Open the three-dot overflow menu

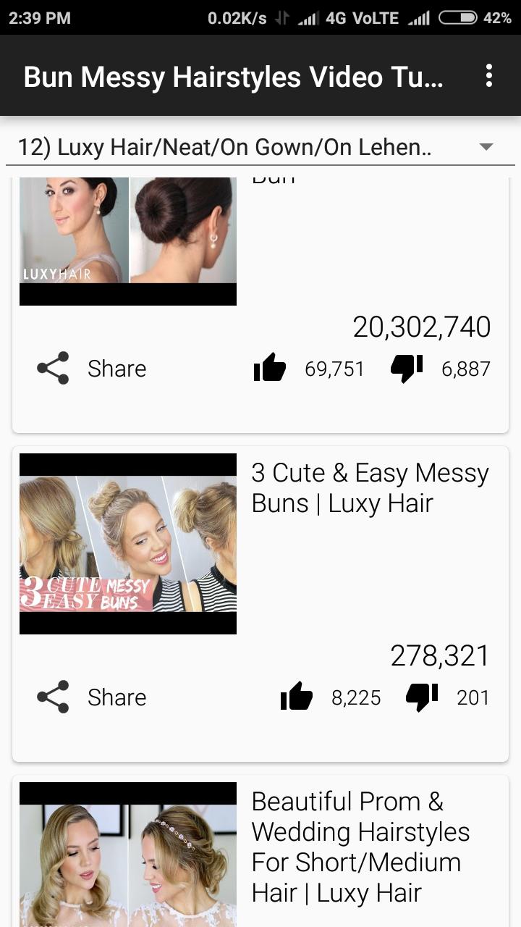(x=489, y=75)
